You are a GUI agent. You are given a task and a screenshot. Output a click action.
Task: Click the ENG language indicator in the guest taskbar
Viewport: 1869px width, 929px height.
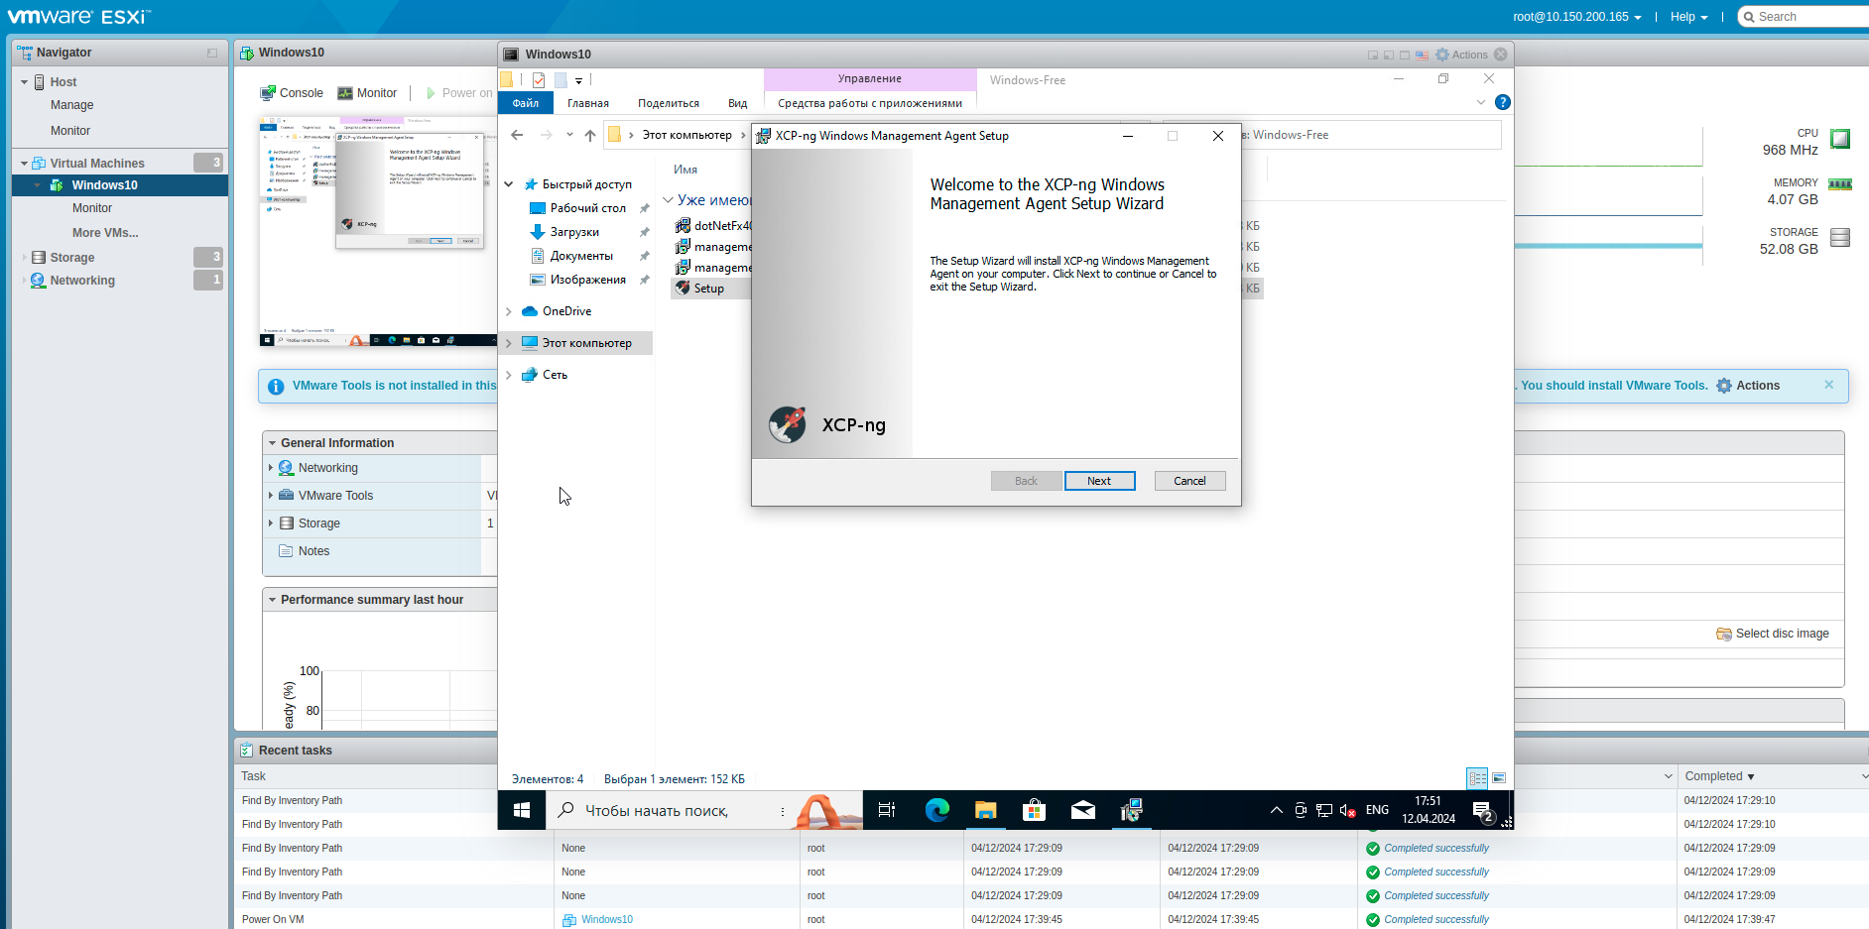click(x=1377, y=810)
